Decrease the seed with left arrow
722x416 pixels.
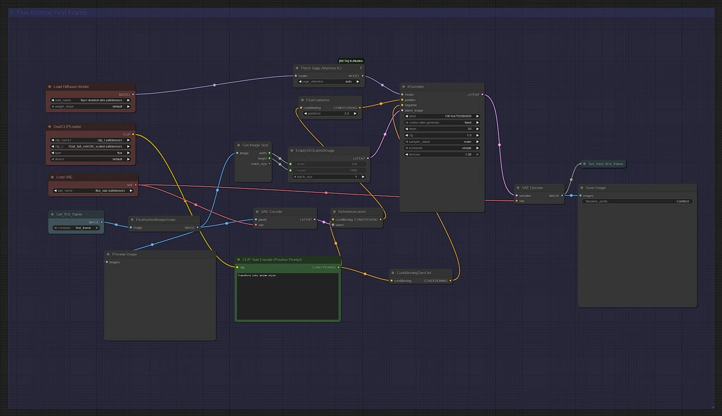pos(406,116)
